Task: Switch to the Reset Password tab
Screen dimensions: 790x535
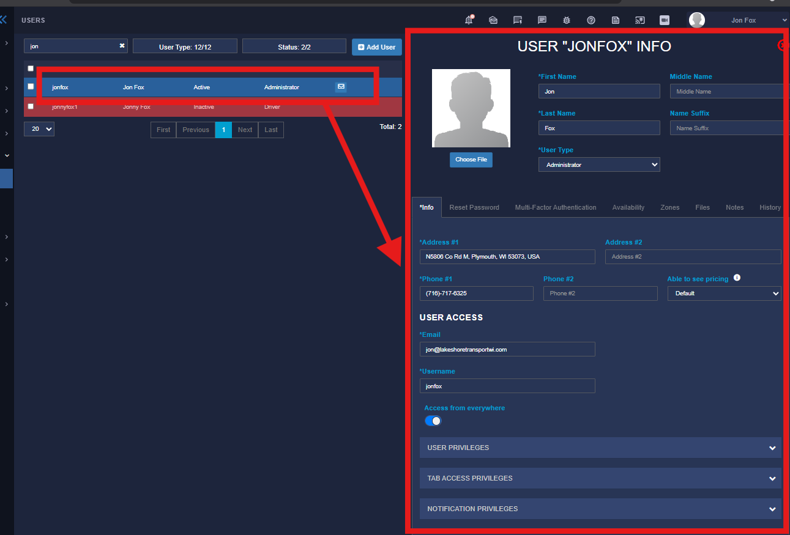Action: tap(474, 207)
